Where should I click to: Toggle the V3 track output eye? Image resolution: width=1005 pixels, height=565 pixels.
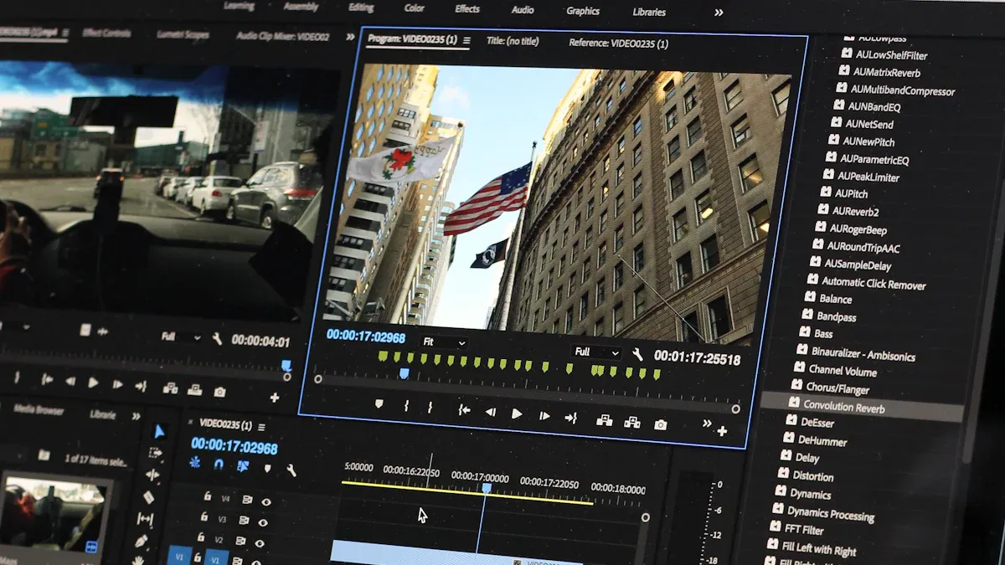pyautogui.click(x=261, y=521)
